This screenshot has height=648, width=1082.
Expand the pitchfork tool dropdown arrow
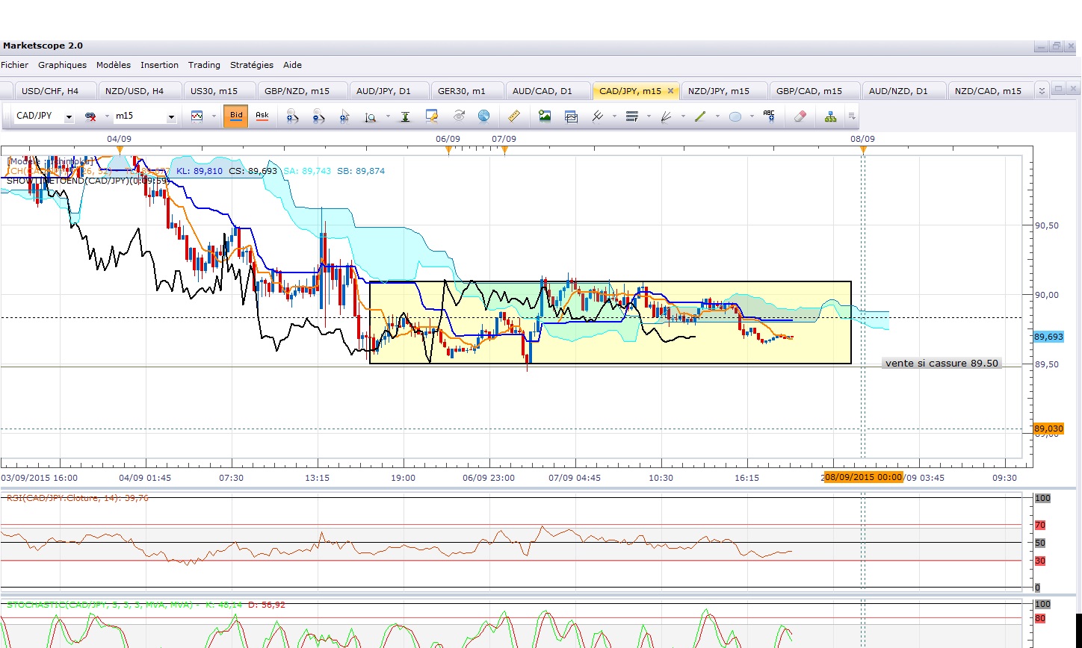point(614,116)
